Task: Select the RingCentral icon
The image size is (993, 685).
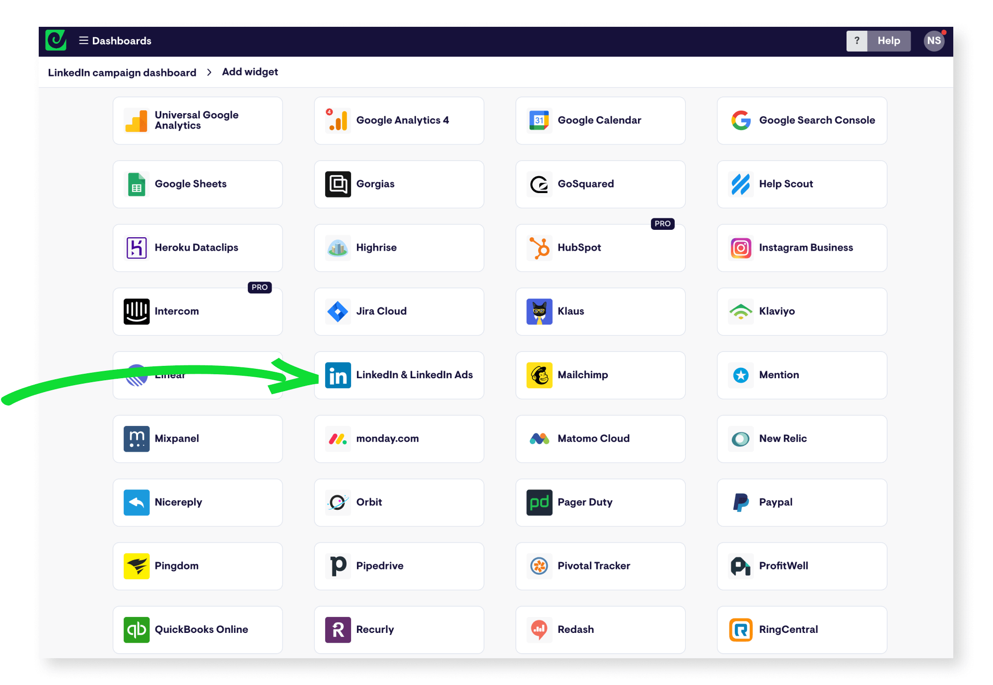Action: [741, 630]
